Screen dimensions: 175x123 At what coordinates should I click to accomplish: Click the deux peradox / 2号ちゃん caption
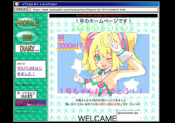[x=27, y=109]
